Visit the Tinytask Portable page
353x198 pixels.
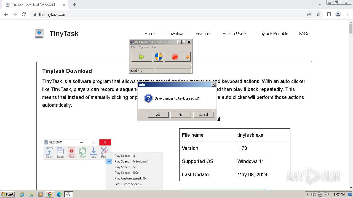[x=273, y=34]
